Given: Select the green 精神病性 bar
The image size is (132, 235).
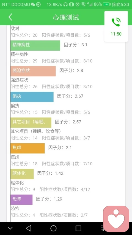Looking at the screenshot, I should (35, 45).
